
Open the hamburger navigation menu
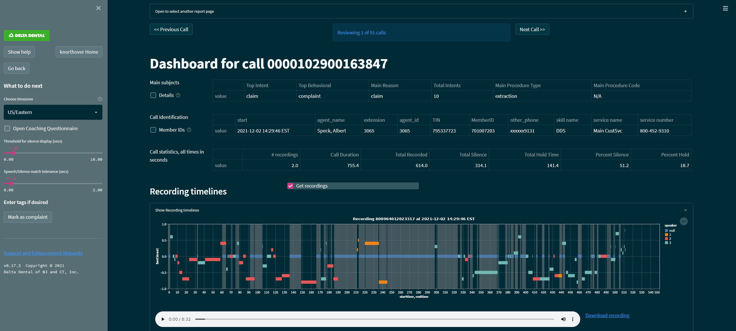[x=725, y=8]
